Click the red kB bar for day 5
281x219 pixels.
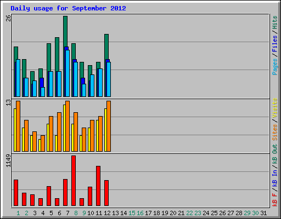click(49, 196)
